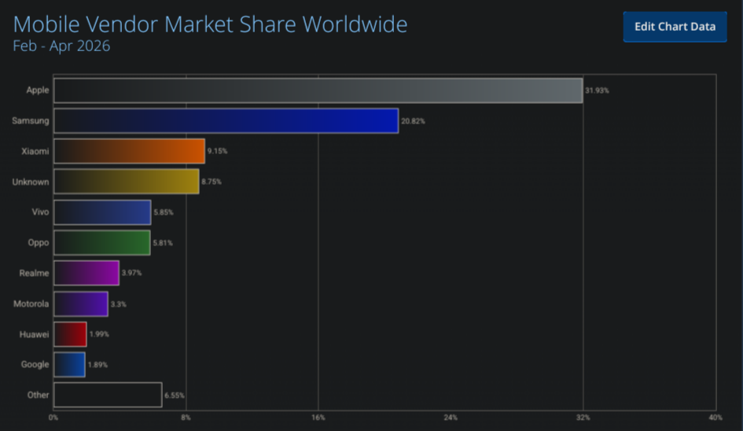743x431 pixels.
Task: Select the red Huawei bar
Action: (x=70, y=334)
